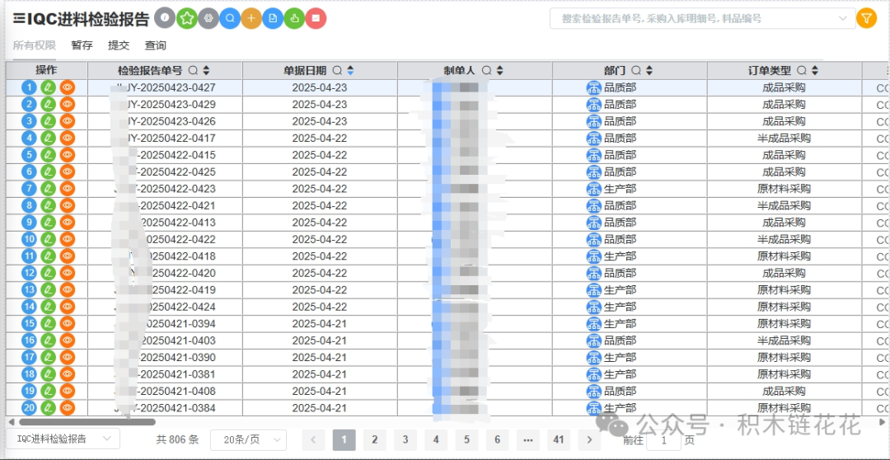
Task: Open the gray gear settings icon
Action: click(x=208, y=18)
